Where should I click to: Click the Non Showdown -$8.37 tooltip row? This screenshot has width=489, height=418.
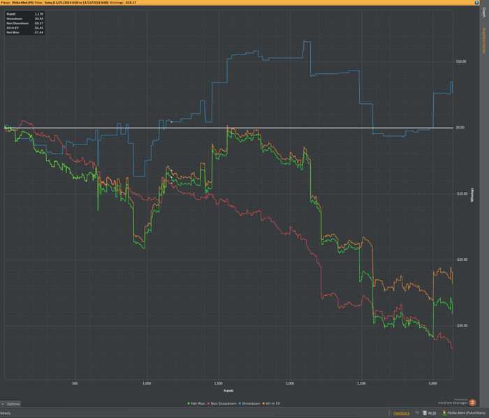click(x=24, y=23)
